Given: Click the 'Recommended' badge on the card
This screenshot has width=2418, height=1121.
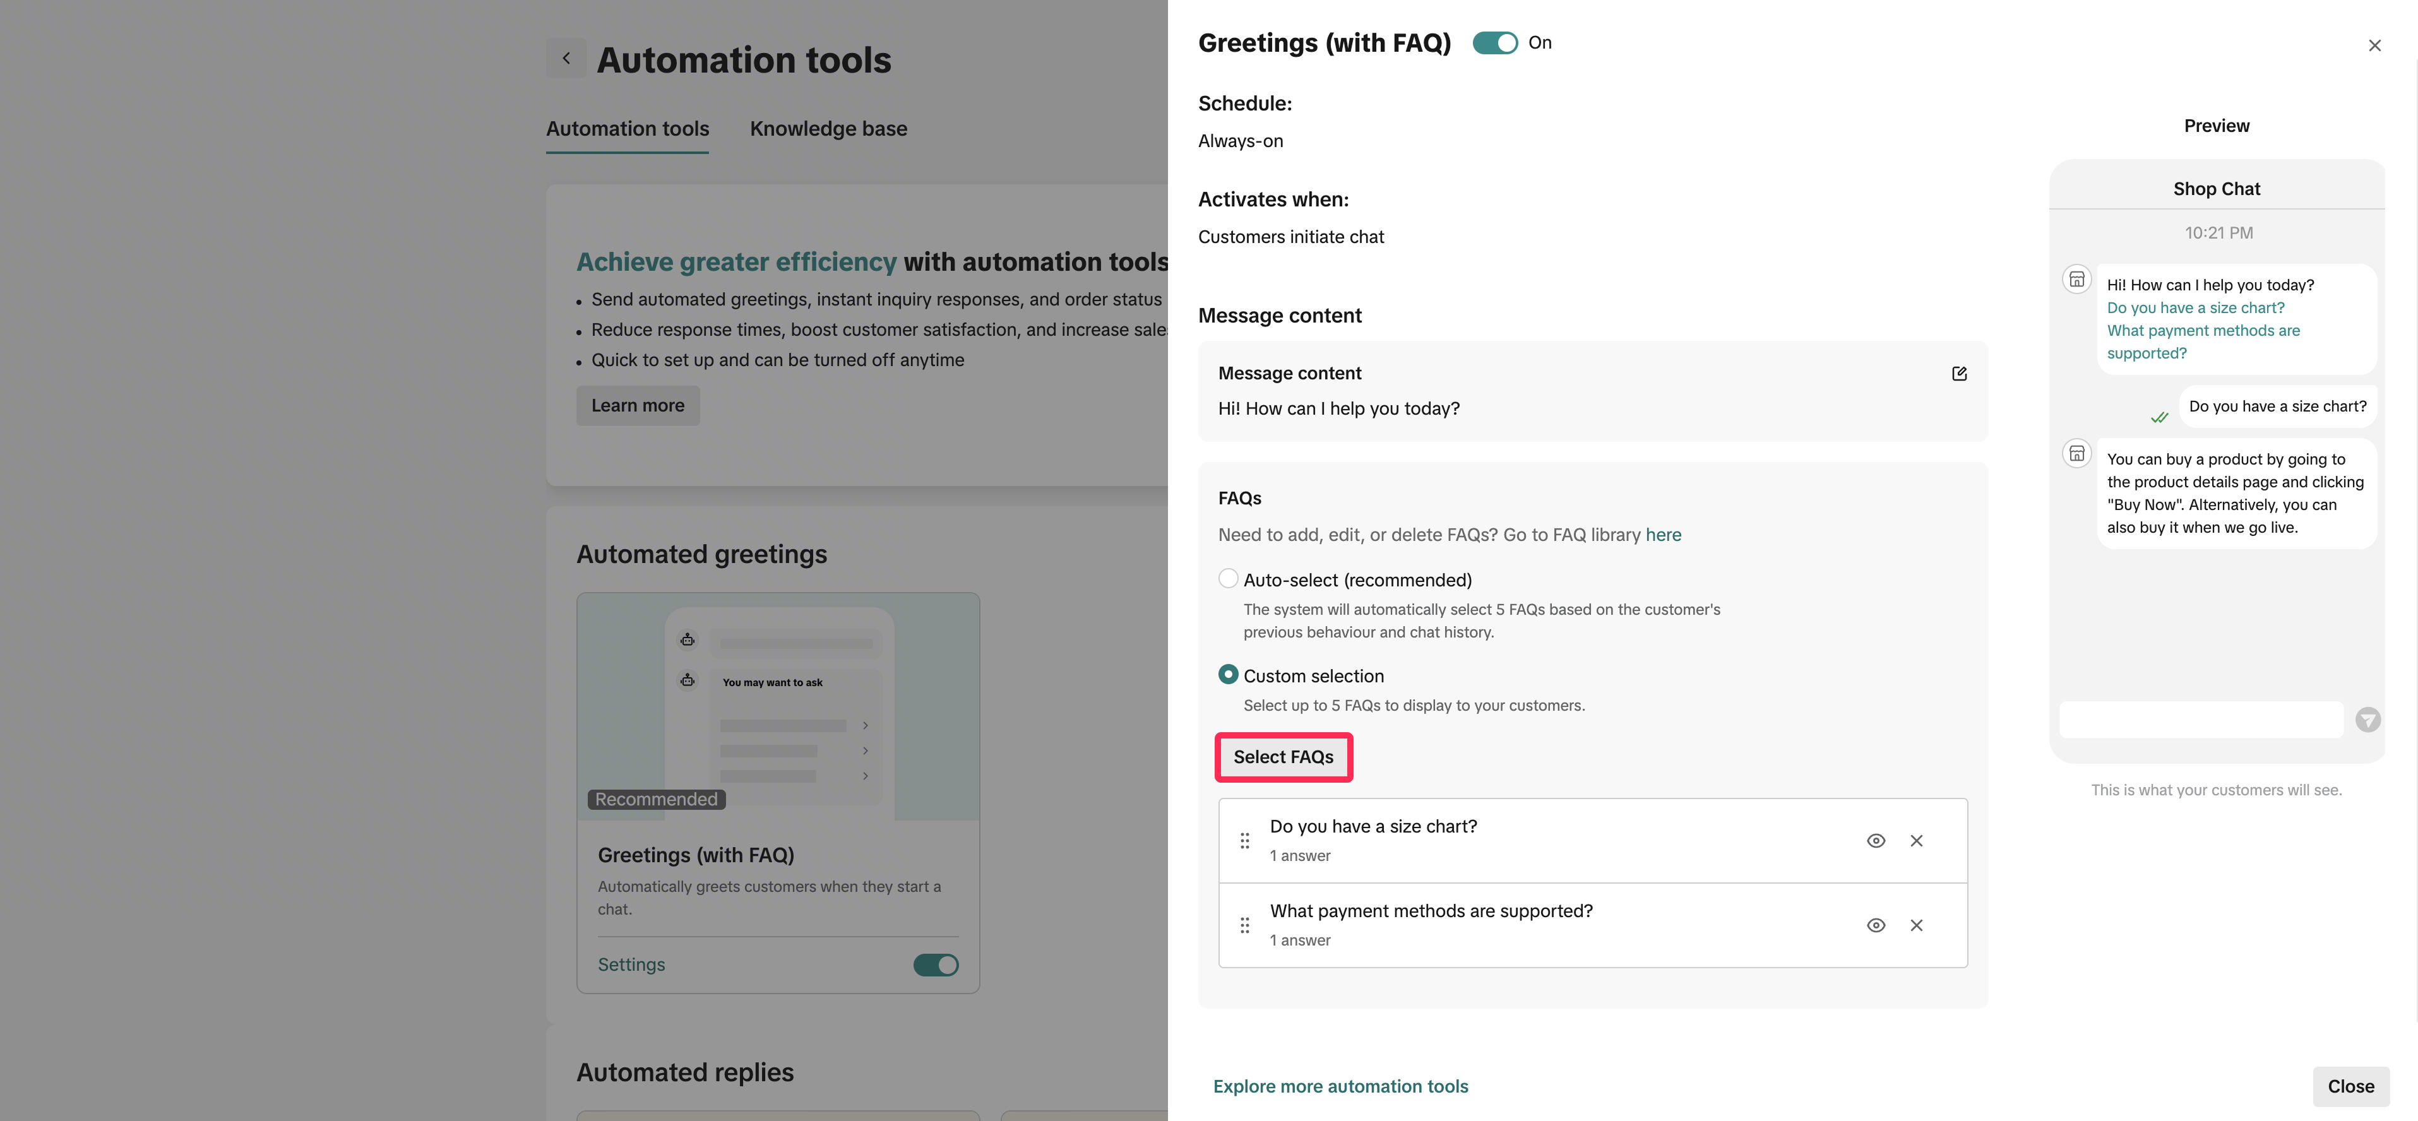Looking at the screenshot, I should (656, 799).
